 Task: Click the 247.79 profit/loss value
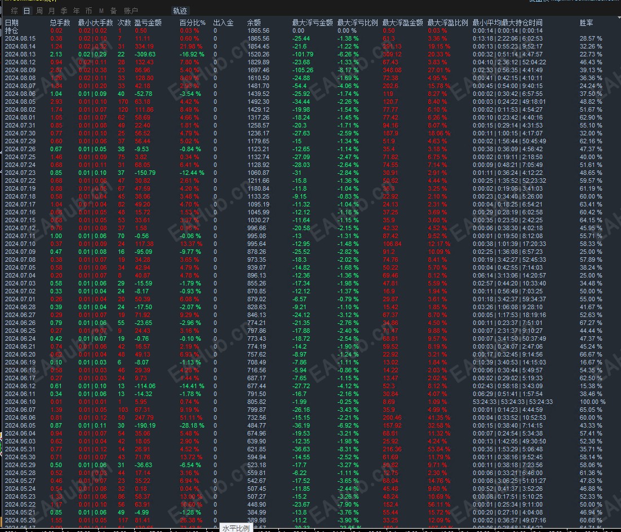144,418
